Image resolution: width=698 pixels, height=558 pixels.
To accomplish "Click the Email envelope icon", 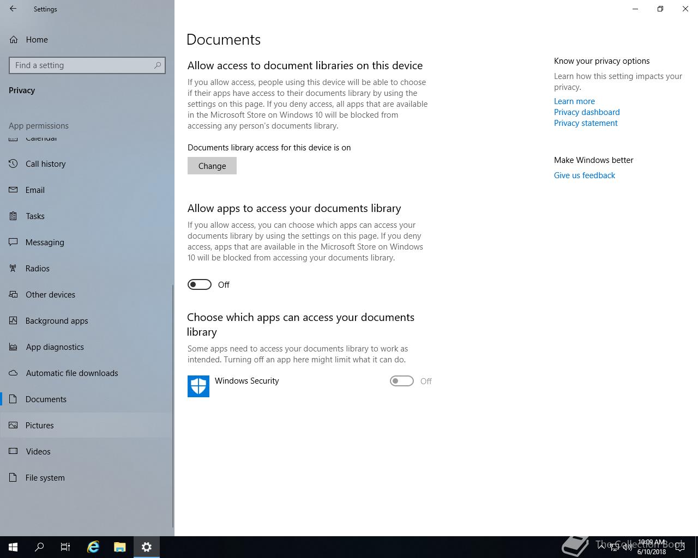I will [x=14, y=190].
